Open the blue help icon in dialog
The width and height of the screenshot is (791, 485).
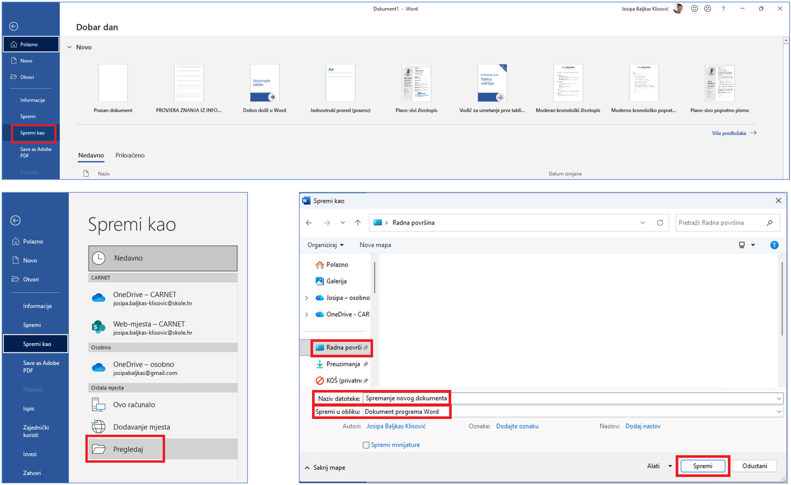(x=774, y=245)
